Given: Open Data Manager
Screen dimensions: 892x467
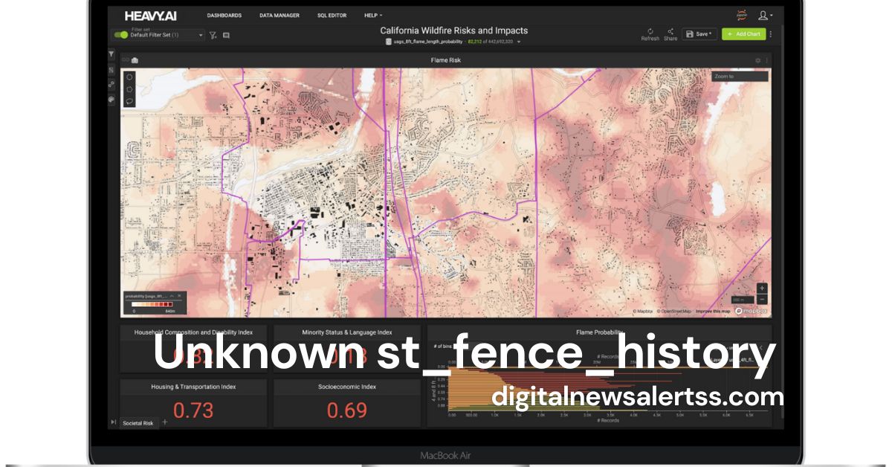Looking at the screenshot, I should click(x=279, y=15).
